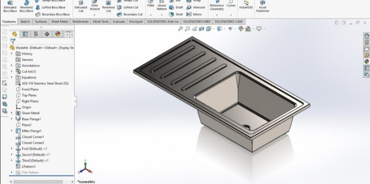Screen dimensions: 370x184
Task: Open the Hole Wizard
Action: click(x=94, y=6)
